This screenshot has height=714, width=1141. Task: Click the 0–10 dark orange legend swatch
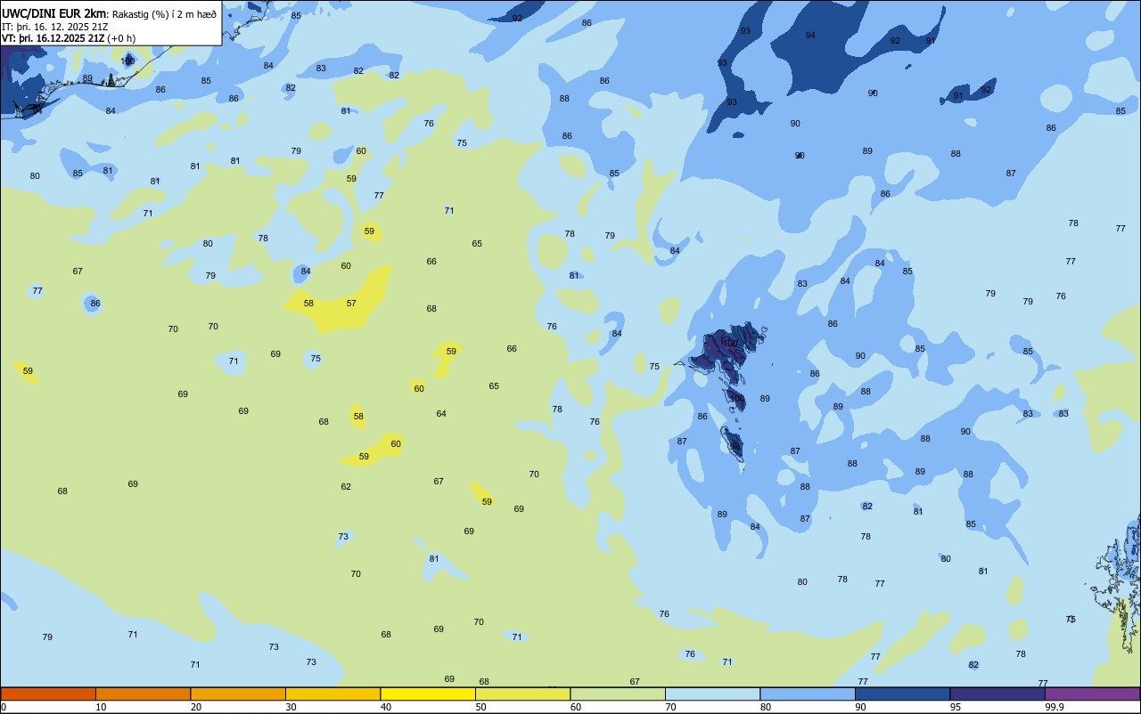pyautogui.click(x=48, y=694)
